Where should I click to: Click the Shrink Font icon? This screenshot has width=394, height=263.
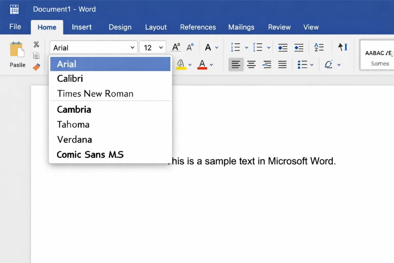[x=190, y=47]
